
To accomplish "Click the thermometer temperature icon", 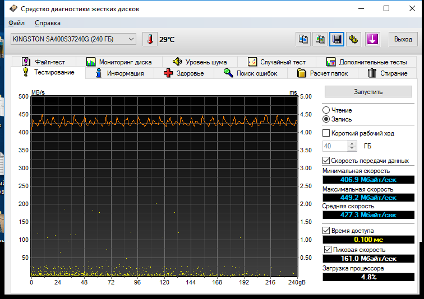I will [x=150, y=39].
